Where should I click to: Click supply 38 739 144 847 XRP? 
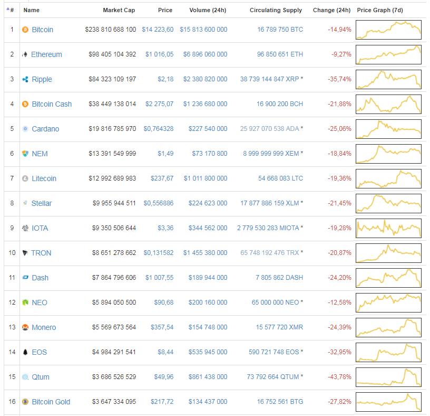click(x=270, y=79)
